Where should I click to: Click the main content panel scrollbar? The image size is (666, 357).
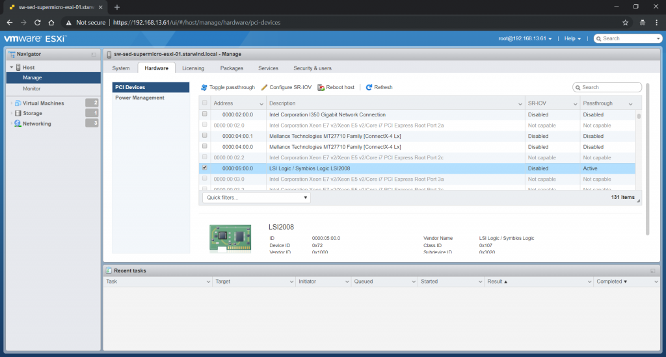[x=647, y=159]
